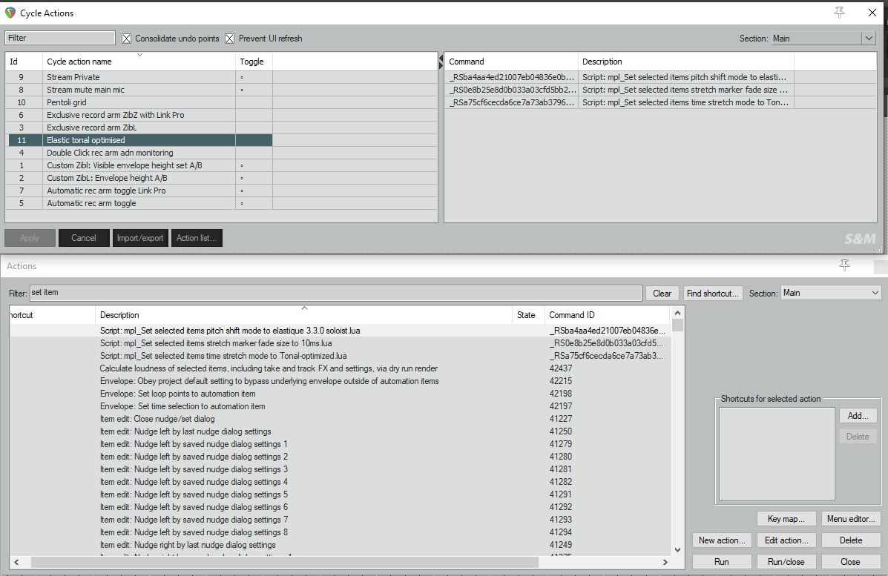888x576 pixels.
Task: Click Cancel in Cycle Actions
Action: [x=84, y=238]
